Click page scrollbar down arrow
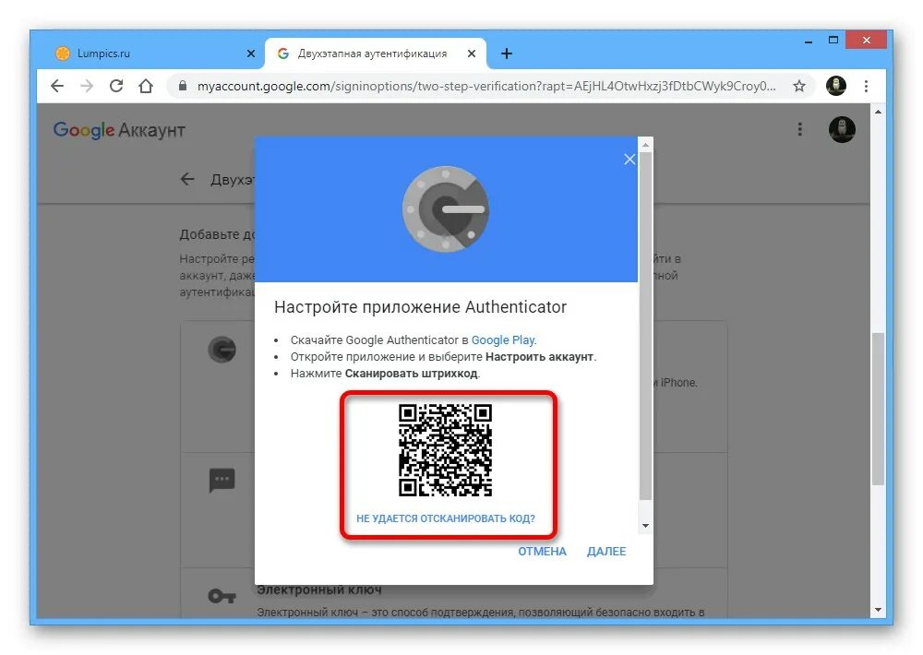923x655 pixels. click(878, 610)
